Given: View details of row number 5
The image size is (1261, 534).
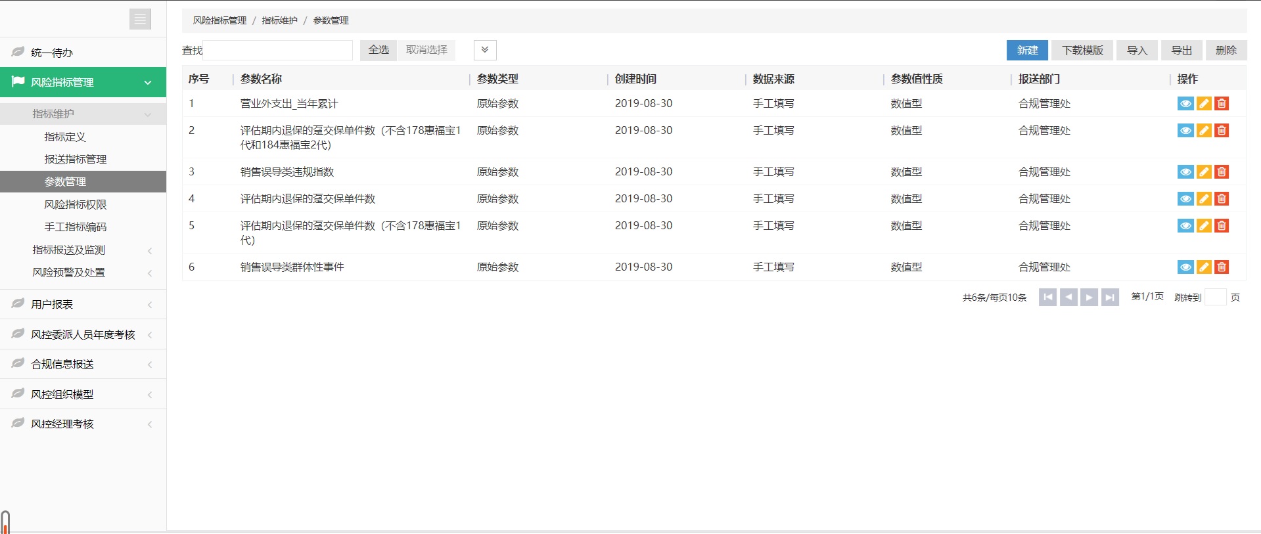Looking at the screenshot, I should coord(1185,226).
